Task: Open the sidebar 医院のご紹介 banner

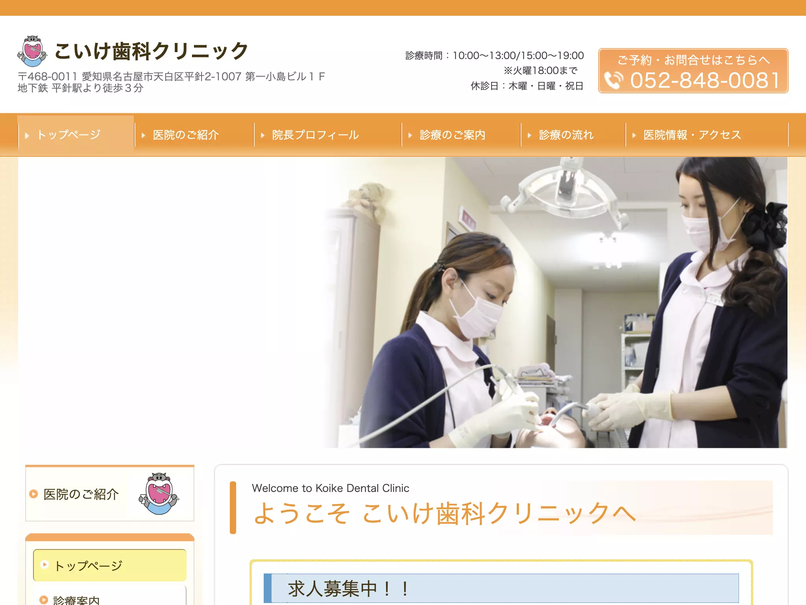Action: click(x=110, y=494)
